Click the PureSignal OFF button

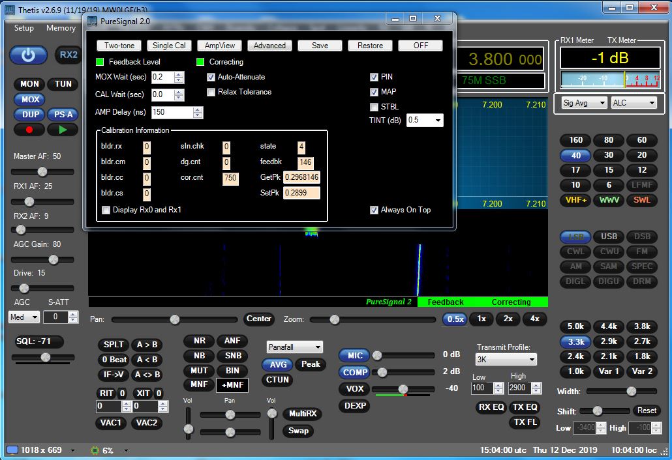tap(420, 46)
